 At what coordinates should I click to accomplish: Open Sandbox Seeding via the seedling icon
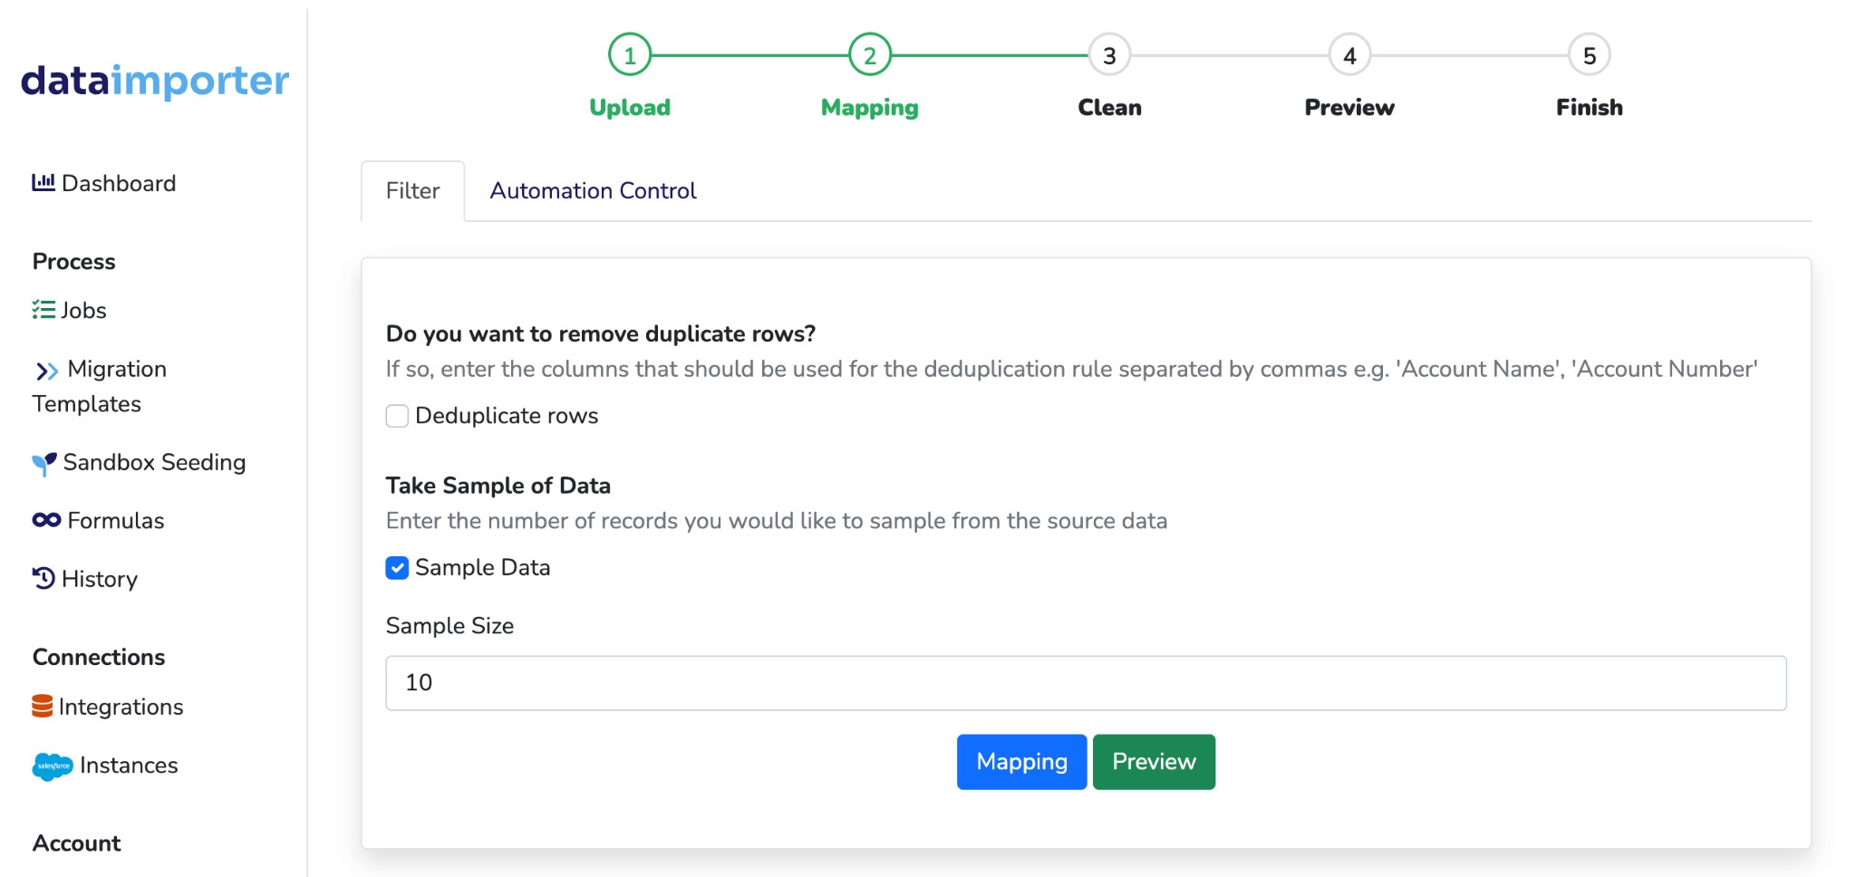pos(43,461)
